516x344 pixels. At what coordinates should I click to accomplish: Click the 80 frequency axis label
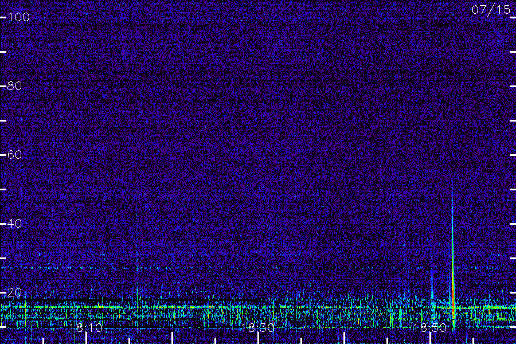click(15, 86)
